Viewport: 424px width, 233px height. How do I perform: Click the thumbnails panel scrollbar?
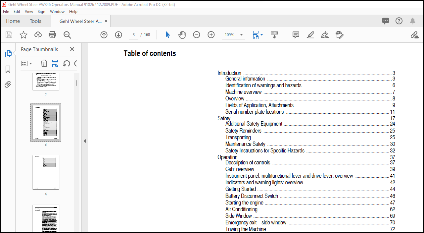coord(77,83)
